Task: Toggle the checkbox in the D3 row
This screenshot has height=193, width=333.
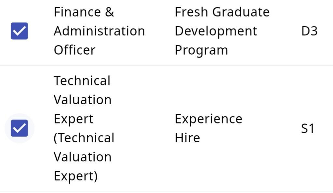Action: point(19,31)
